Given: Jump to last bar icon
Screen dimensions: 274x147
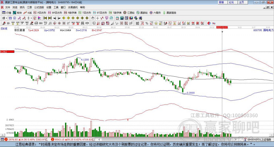Looking at the screenshot, I should (x=50, y=18).
